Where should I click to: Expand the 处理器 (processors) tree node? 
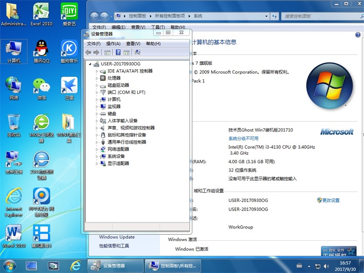pos(97,78)
